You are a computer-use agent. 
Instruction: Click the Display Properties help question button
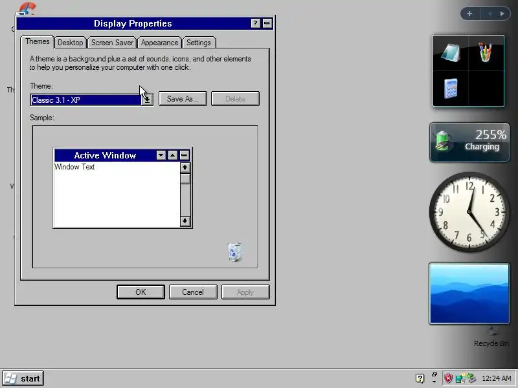(255, 23)
